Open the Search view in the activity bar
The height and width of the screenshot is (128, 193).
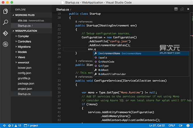click(5, 22)
